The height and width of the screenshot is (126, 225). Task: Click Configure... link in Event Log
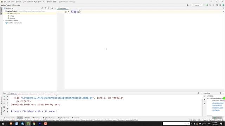pyautogui.click(x=216, y=110)
